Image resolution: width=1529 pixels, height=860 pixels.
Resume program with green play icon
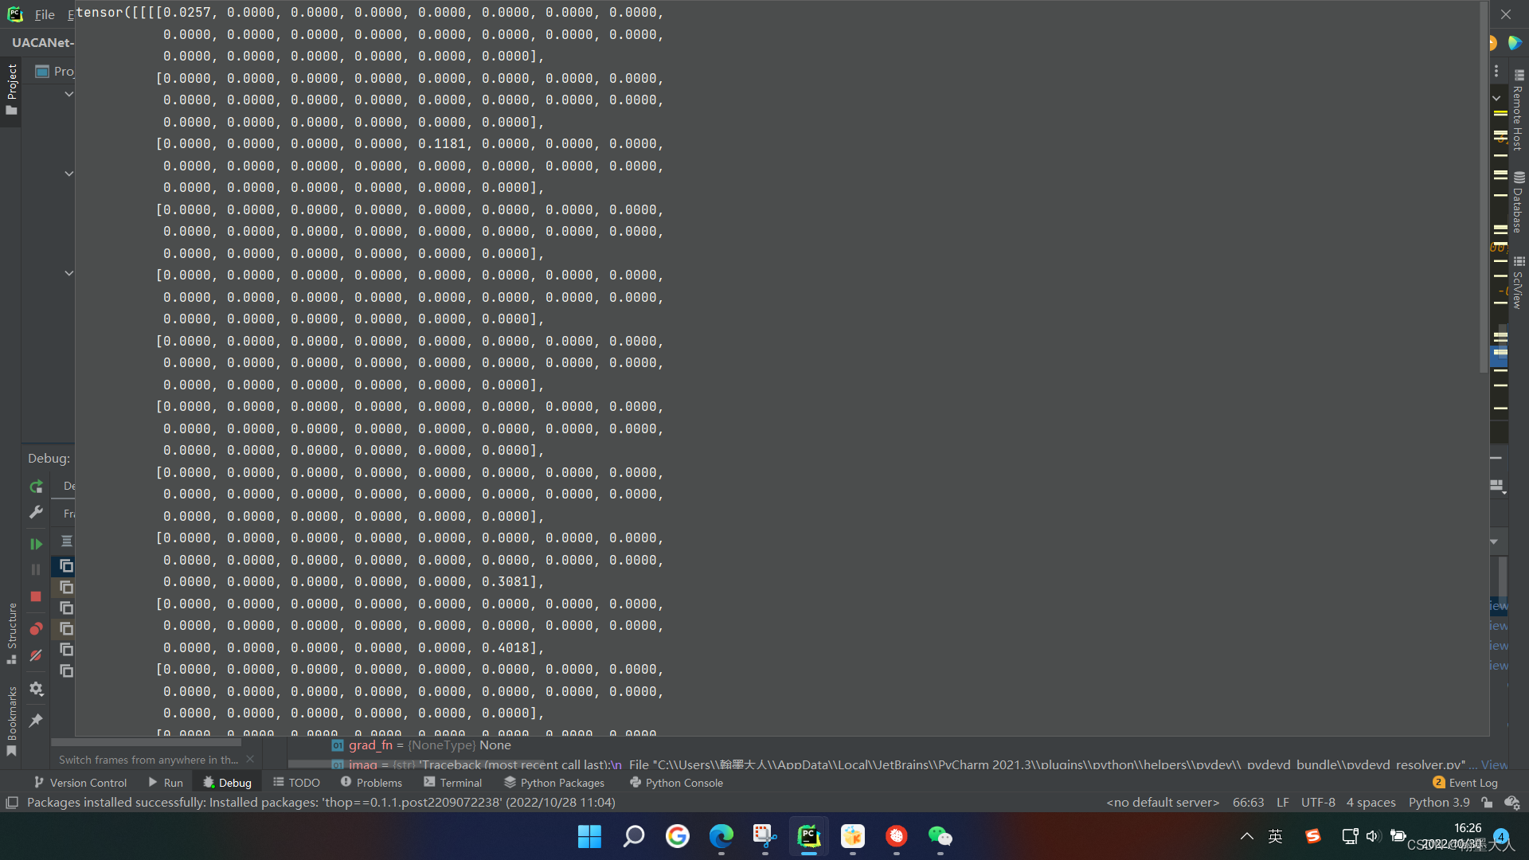[x=36, y=544]
